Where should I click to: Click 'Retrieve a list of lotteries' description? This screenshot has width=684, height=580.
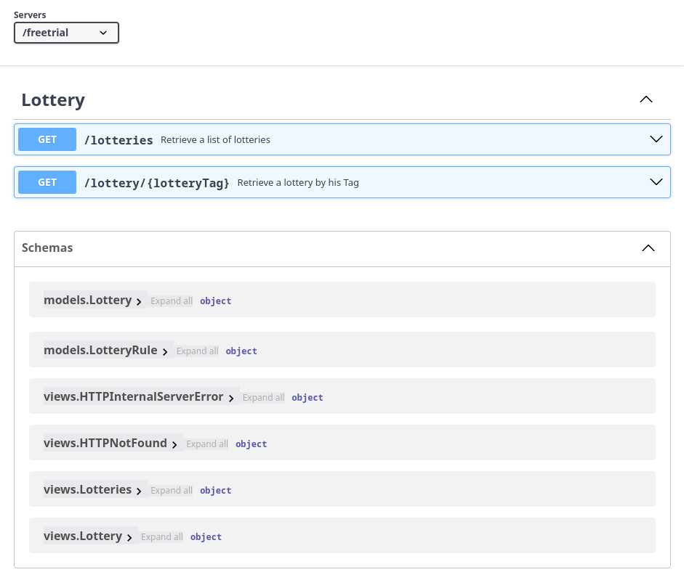click(x=215, y=140)
